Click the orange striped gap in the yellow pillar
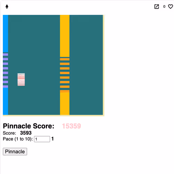 [65, 75]
